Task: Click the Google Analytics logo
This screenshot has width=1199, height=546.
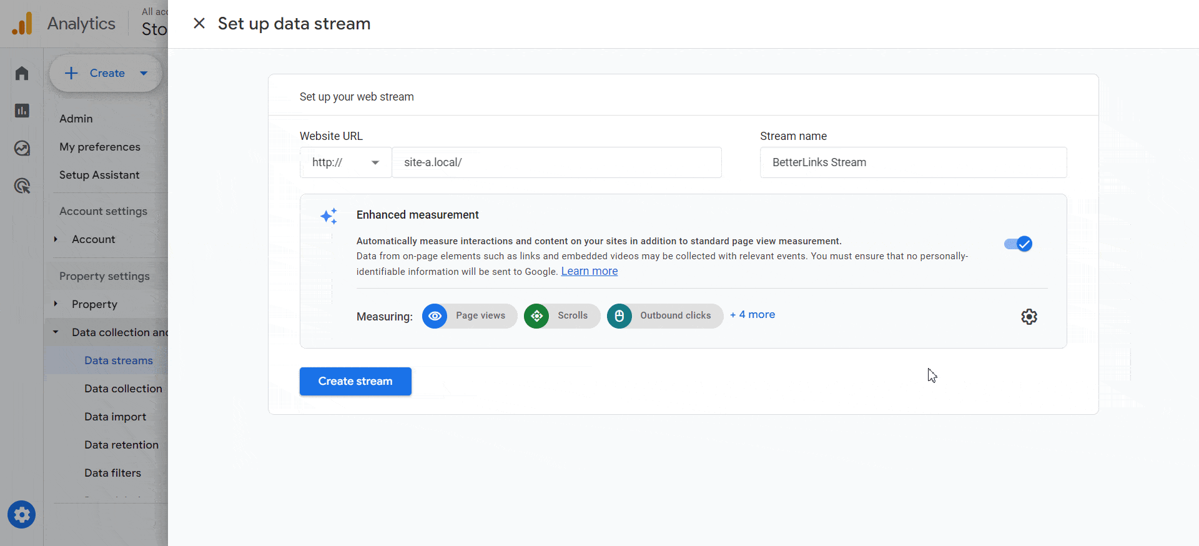Action: click(x=22, y=24)
